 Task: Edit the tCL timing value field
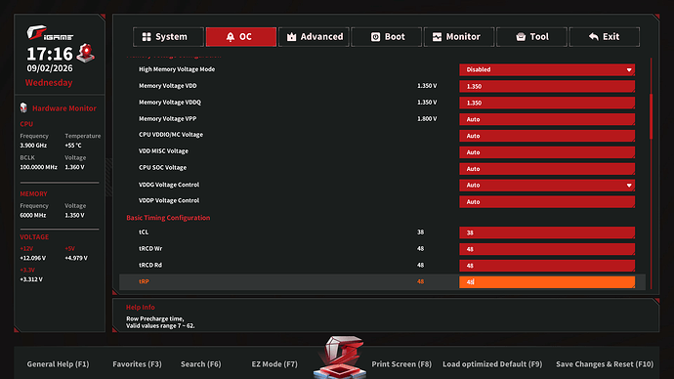(547, 232)
